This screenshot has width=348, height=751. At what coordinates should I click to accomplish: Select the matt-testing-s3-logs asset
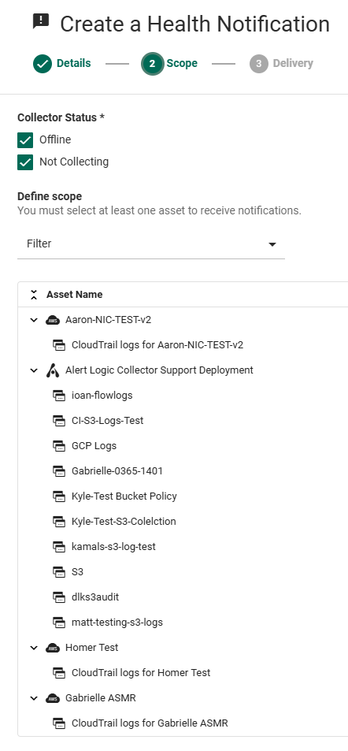117,623
